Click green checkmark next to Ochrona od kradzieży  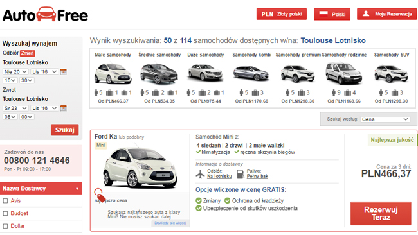click(228, 200)
